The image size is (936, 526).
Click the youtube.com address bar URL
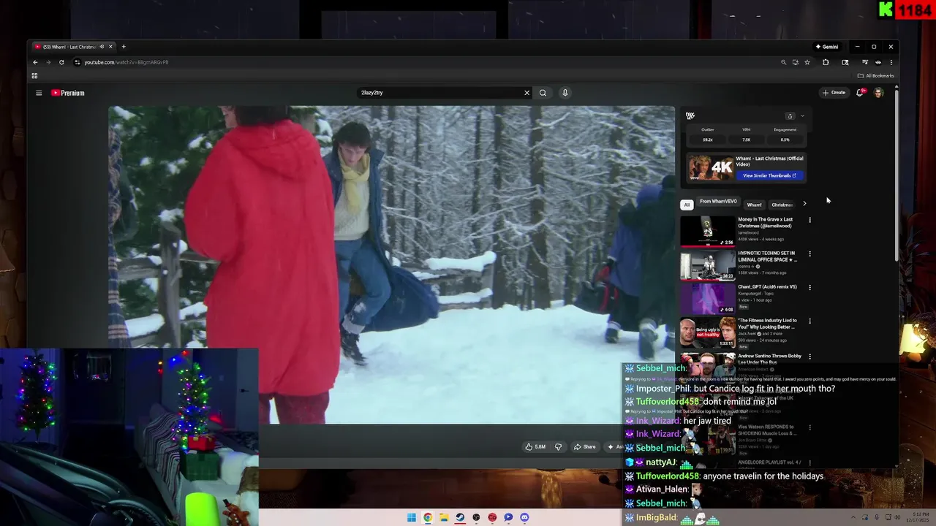(127, 62)
